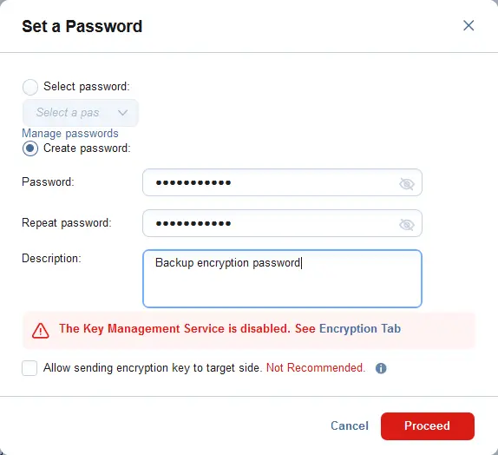
Task: Choose the Select password radio button
Action: (30, 87)
